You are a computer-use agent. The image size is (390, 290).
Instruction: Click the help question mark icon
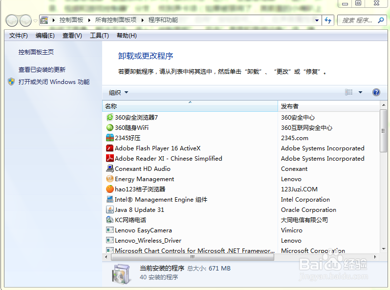[x=376, y=92]
